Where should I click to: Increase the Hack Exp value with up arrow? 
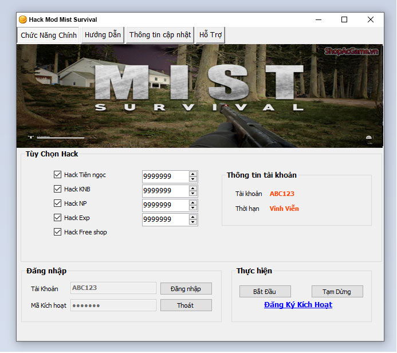(x=193, y=217)
